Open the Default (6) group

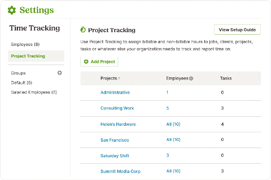[22, 83]
